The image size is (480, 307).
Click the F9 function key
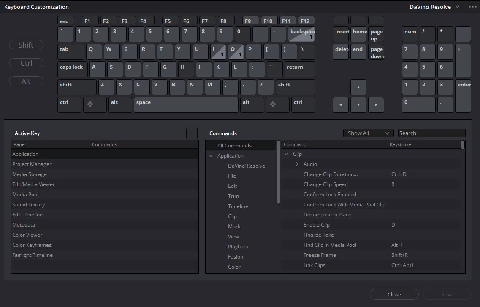[x=251, y=21]
